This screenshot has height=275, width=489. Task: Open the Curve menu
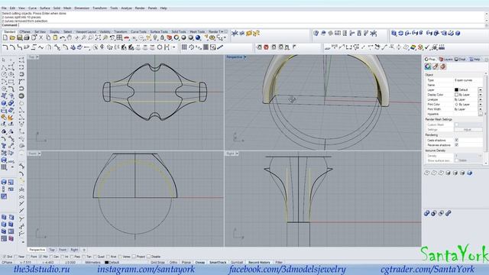tap(32, 8)
